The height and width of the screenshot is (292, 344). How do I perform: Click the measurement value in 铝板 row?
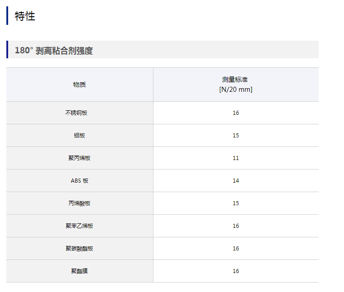(236, 135)
